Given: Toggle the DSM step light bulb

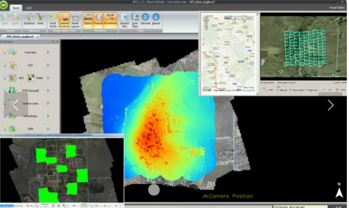Looking at the screenshot, I should 5,128.
